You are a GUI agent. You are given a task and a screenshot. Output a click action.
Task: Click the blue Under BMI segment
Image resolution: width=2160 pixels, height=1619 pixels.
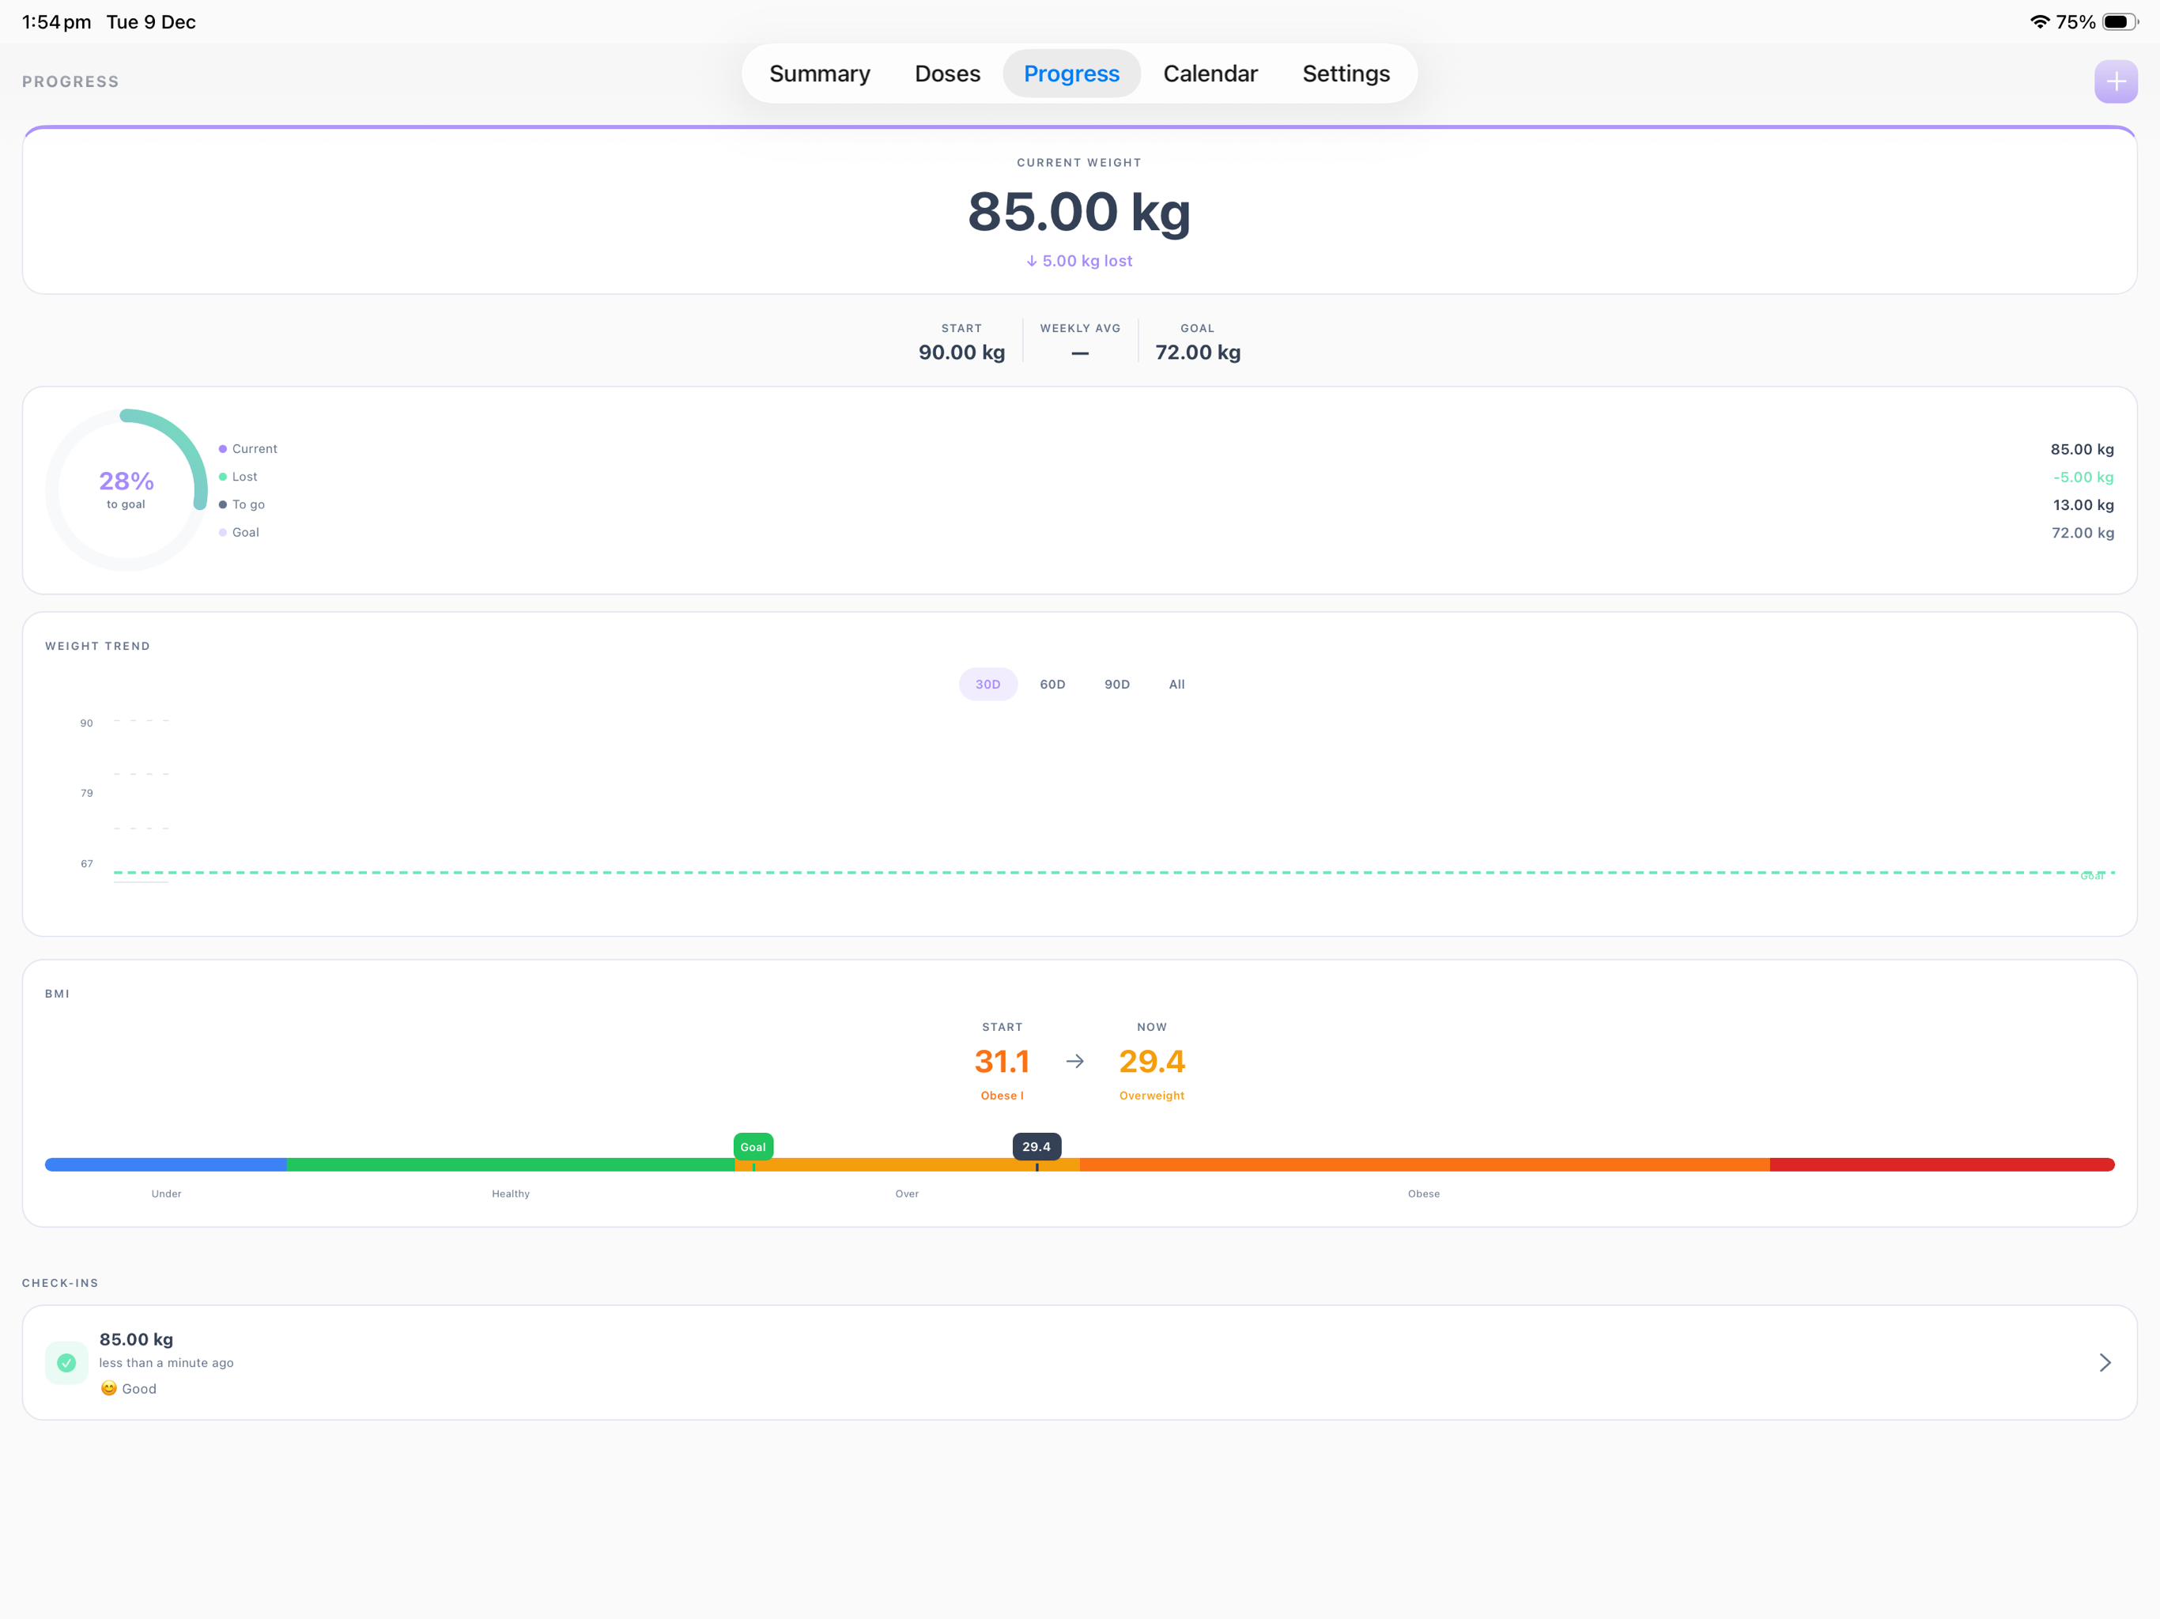point(166,1165)
